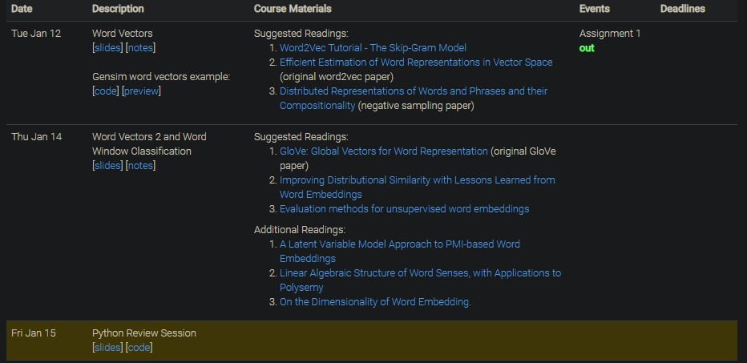Open slides for Word Vectors 2 lecture

click(107, 166)
